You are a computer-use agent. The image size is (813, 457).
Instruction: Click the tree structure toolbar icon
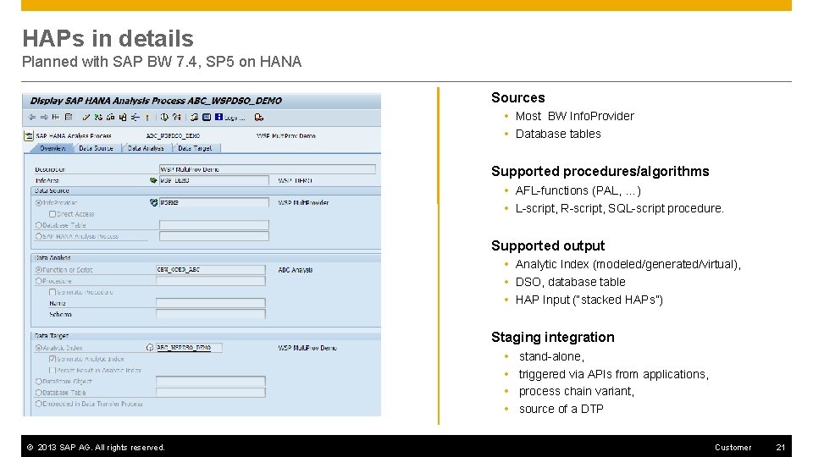135,118
